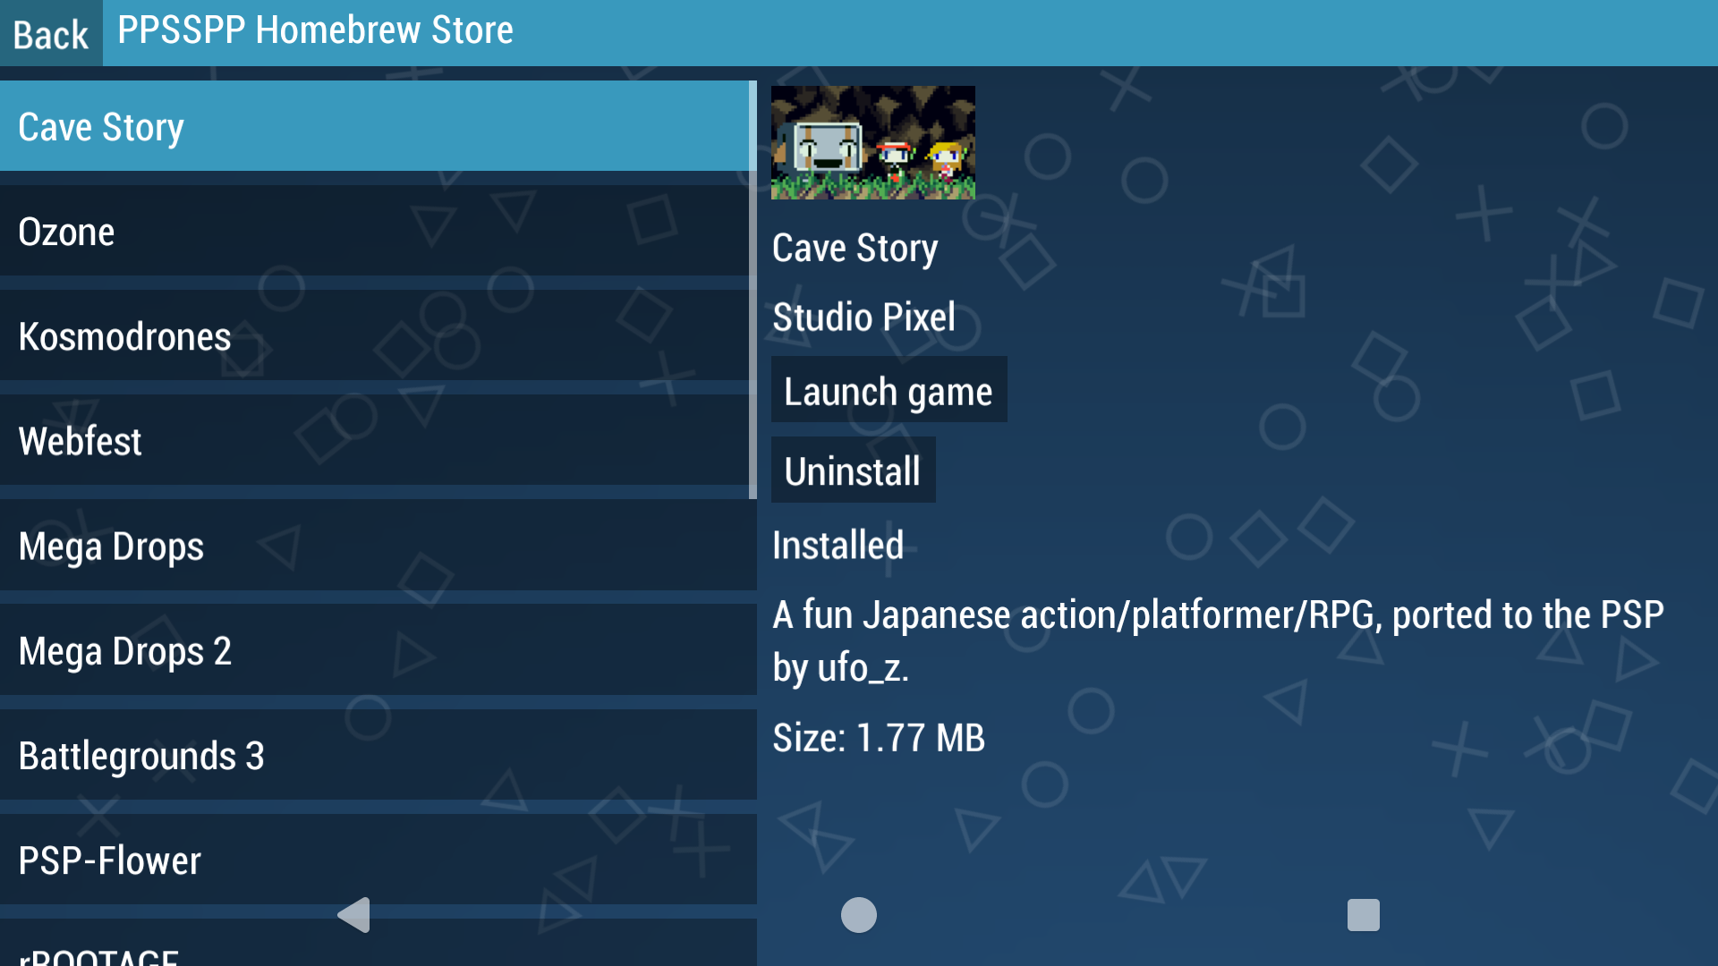Click the list's vertical scrollbar

tap(753, 291)
